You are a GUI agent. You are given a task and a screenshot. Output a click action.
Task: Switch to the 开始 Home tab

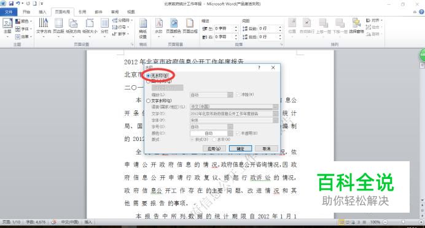tap(26, 12)
